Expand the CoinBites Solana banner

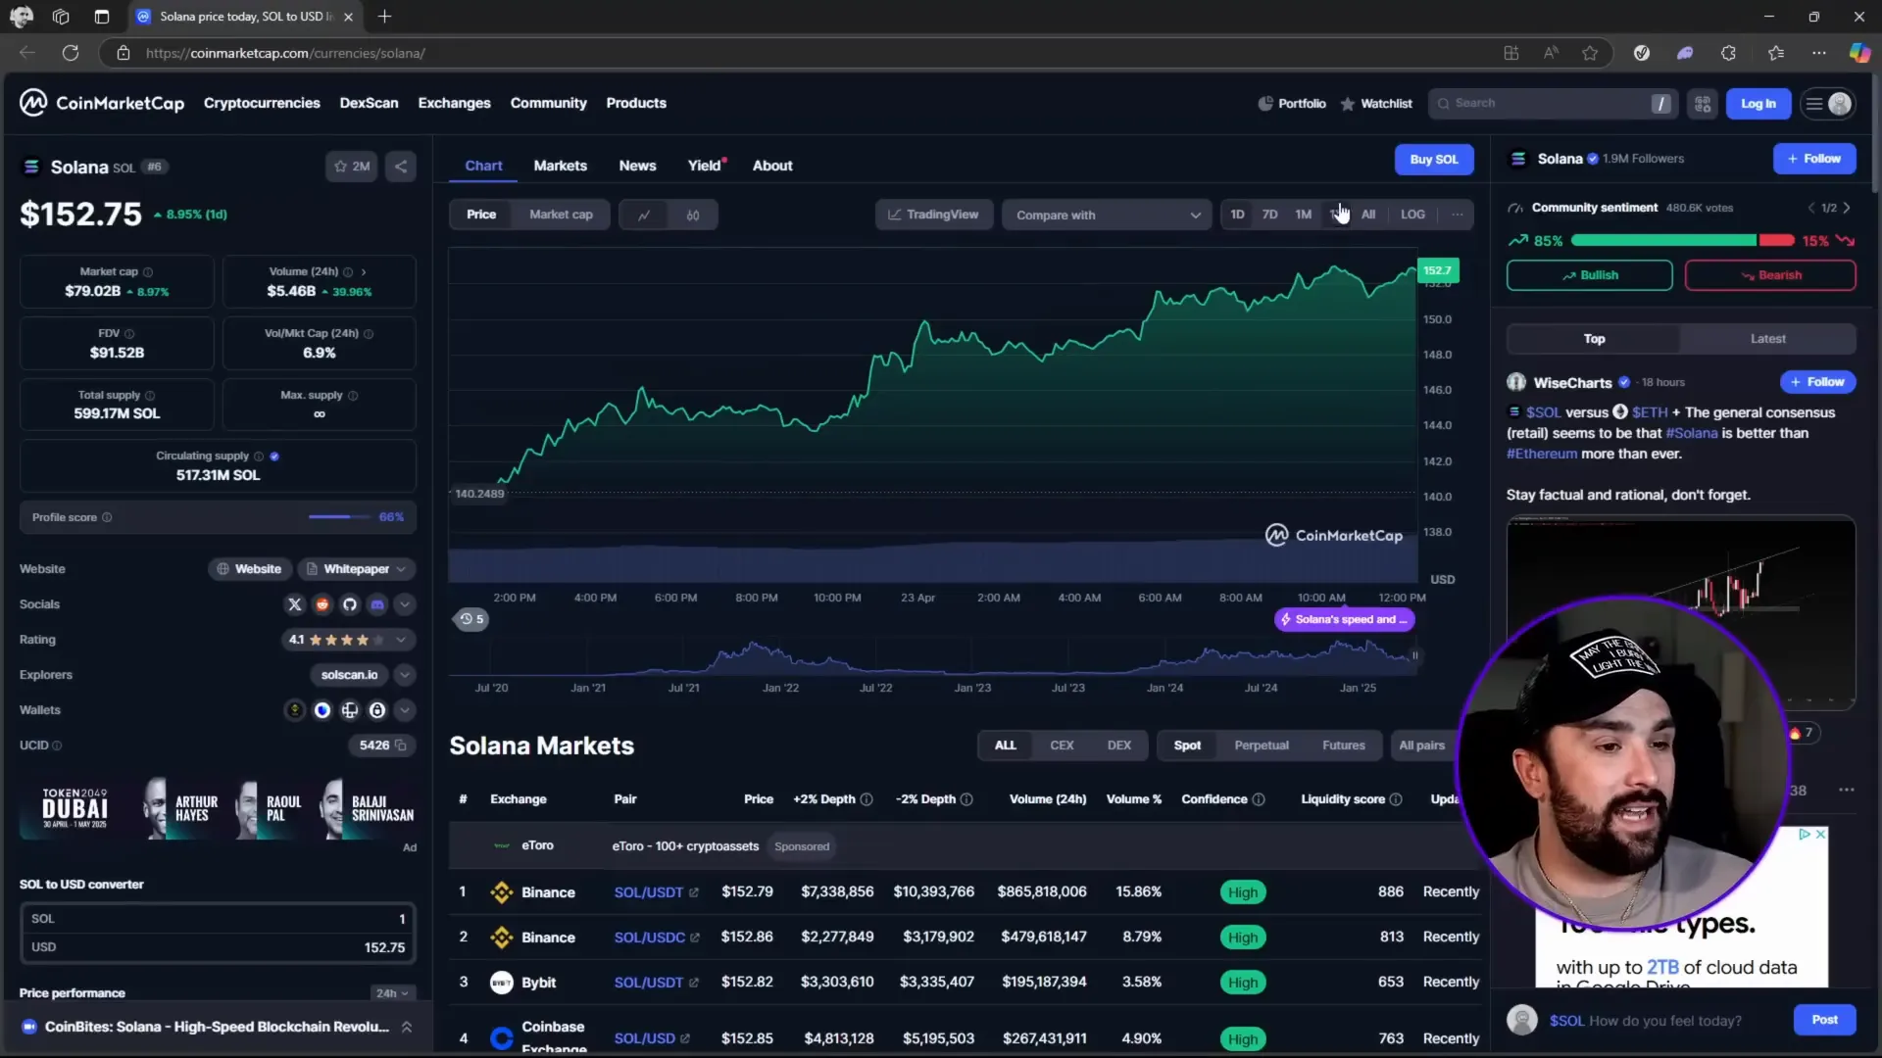tap(406, 1027)
